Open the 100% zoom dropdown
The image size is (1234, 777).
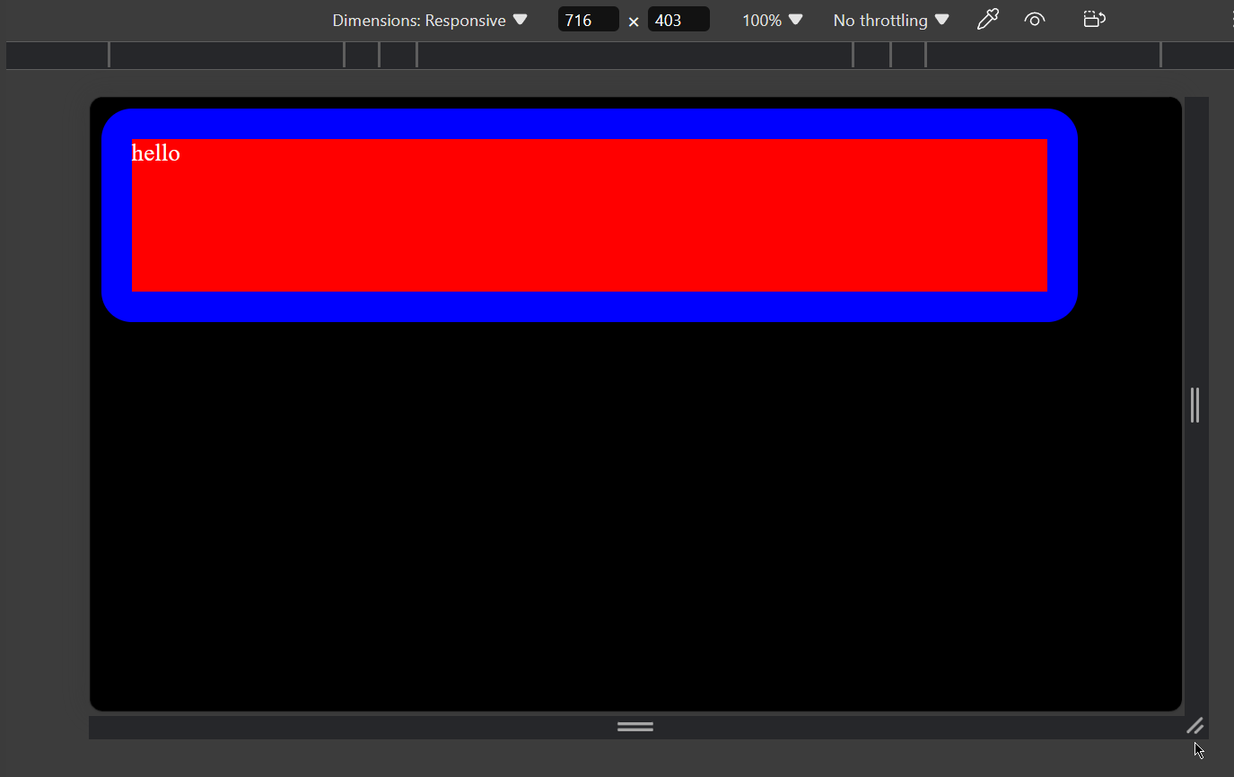click(x=772, y=20)
